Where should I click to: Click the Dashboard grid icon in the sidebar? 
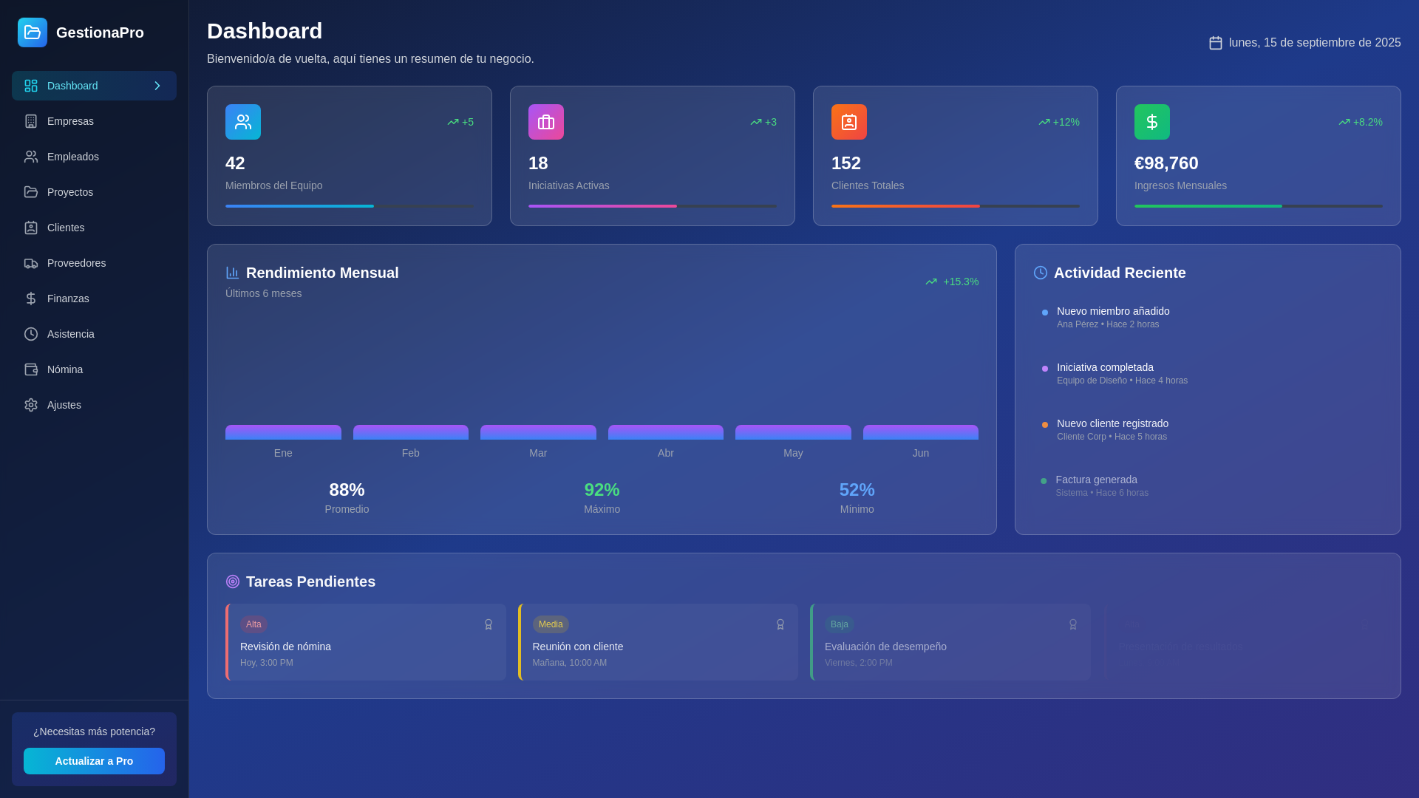pos(31,86)
